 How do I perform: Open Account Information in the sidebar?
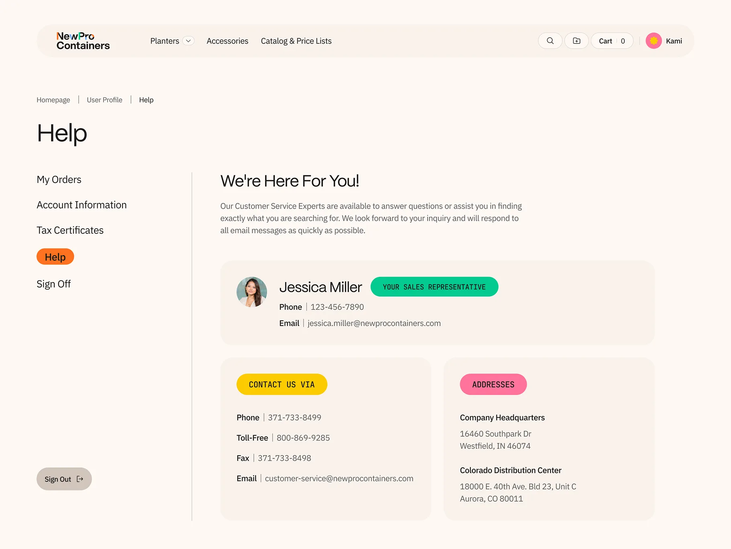click(x=82, y=205)
